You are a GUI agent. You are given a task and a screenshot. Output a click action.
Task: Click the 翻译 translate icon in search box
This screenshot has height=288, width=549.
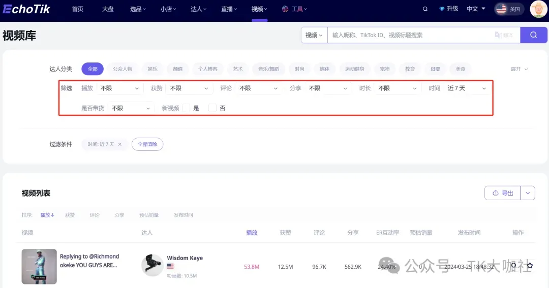(503, 35)
